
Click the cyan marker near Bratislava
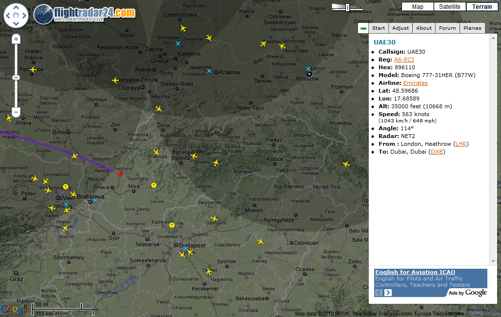95,200
